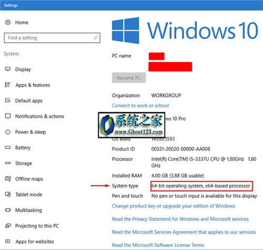Click the Intel(R) Core(TM) i5-3337U processor text
This screenshot has height=250, width=263.
[x=204, y=162]
